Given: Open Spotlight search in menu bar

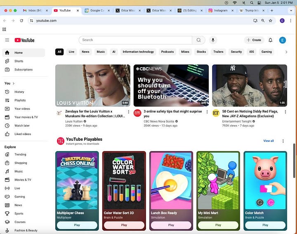Looking at the screenshot, I should pyautogui.click(x=252, y=2).
